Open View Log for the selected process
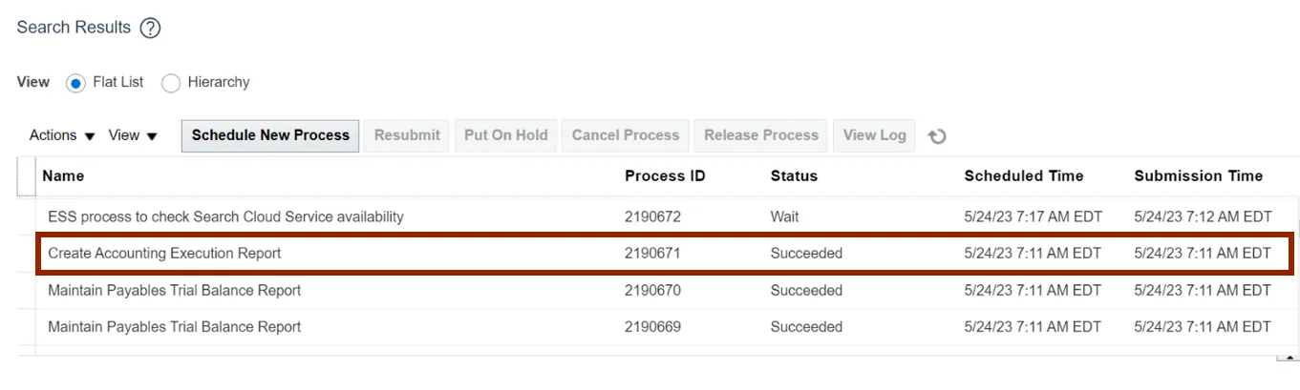The height and width of the screenshot is (390, 1300). tap(874, 135)
